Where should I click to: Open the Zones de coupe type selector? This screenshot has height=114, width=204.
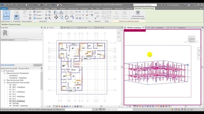(x=14, y=40)
